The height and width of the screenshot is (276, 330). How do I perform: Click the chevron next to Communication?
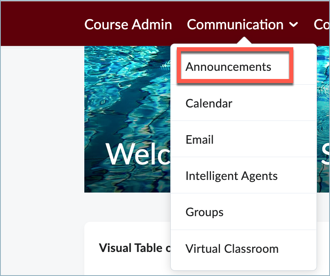294,25
